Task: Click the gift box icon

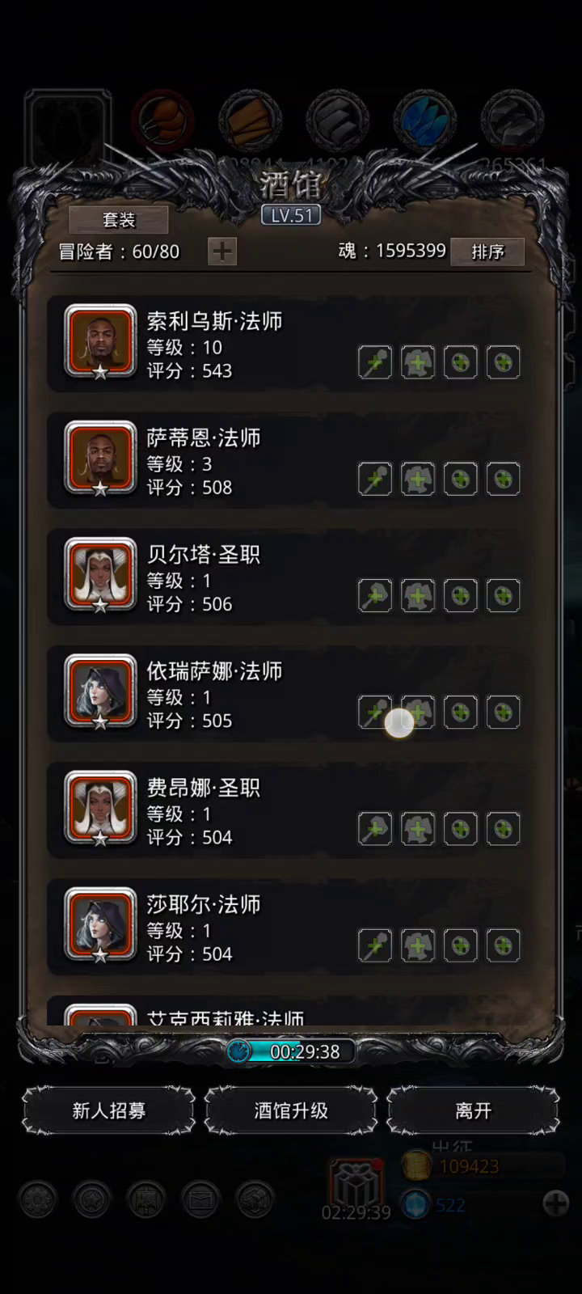Action: click(354, 1186)
